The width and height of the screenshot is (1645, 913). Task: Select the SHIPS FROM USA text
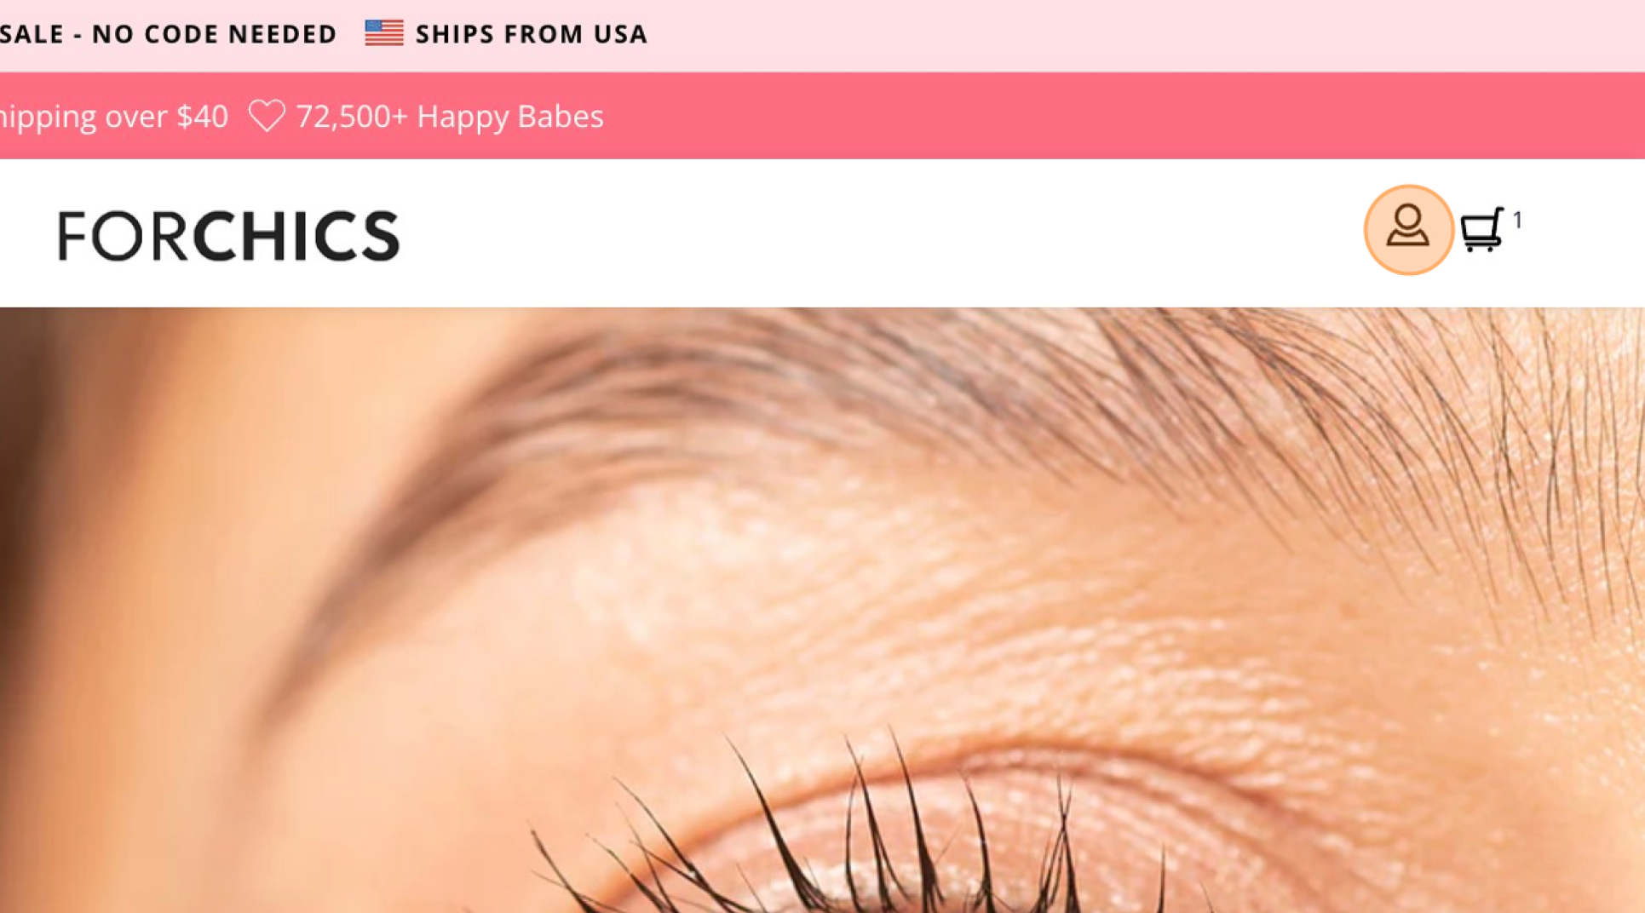532,34
